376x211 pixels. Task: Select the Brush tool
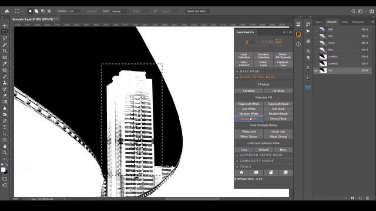[5, 77]
